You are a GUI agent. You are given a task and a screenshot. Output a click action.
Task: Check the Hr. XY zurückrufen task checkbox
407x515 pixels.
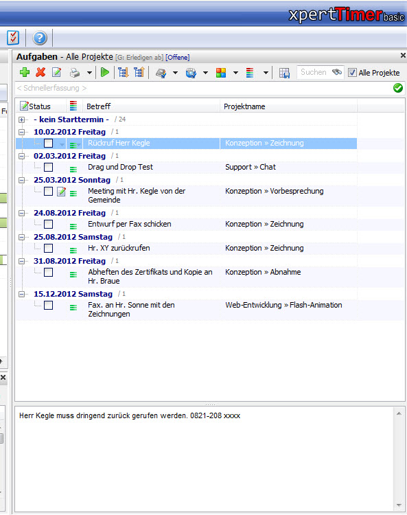tap(48, 248)
